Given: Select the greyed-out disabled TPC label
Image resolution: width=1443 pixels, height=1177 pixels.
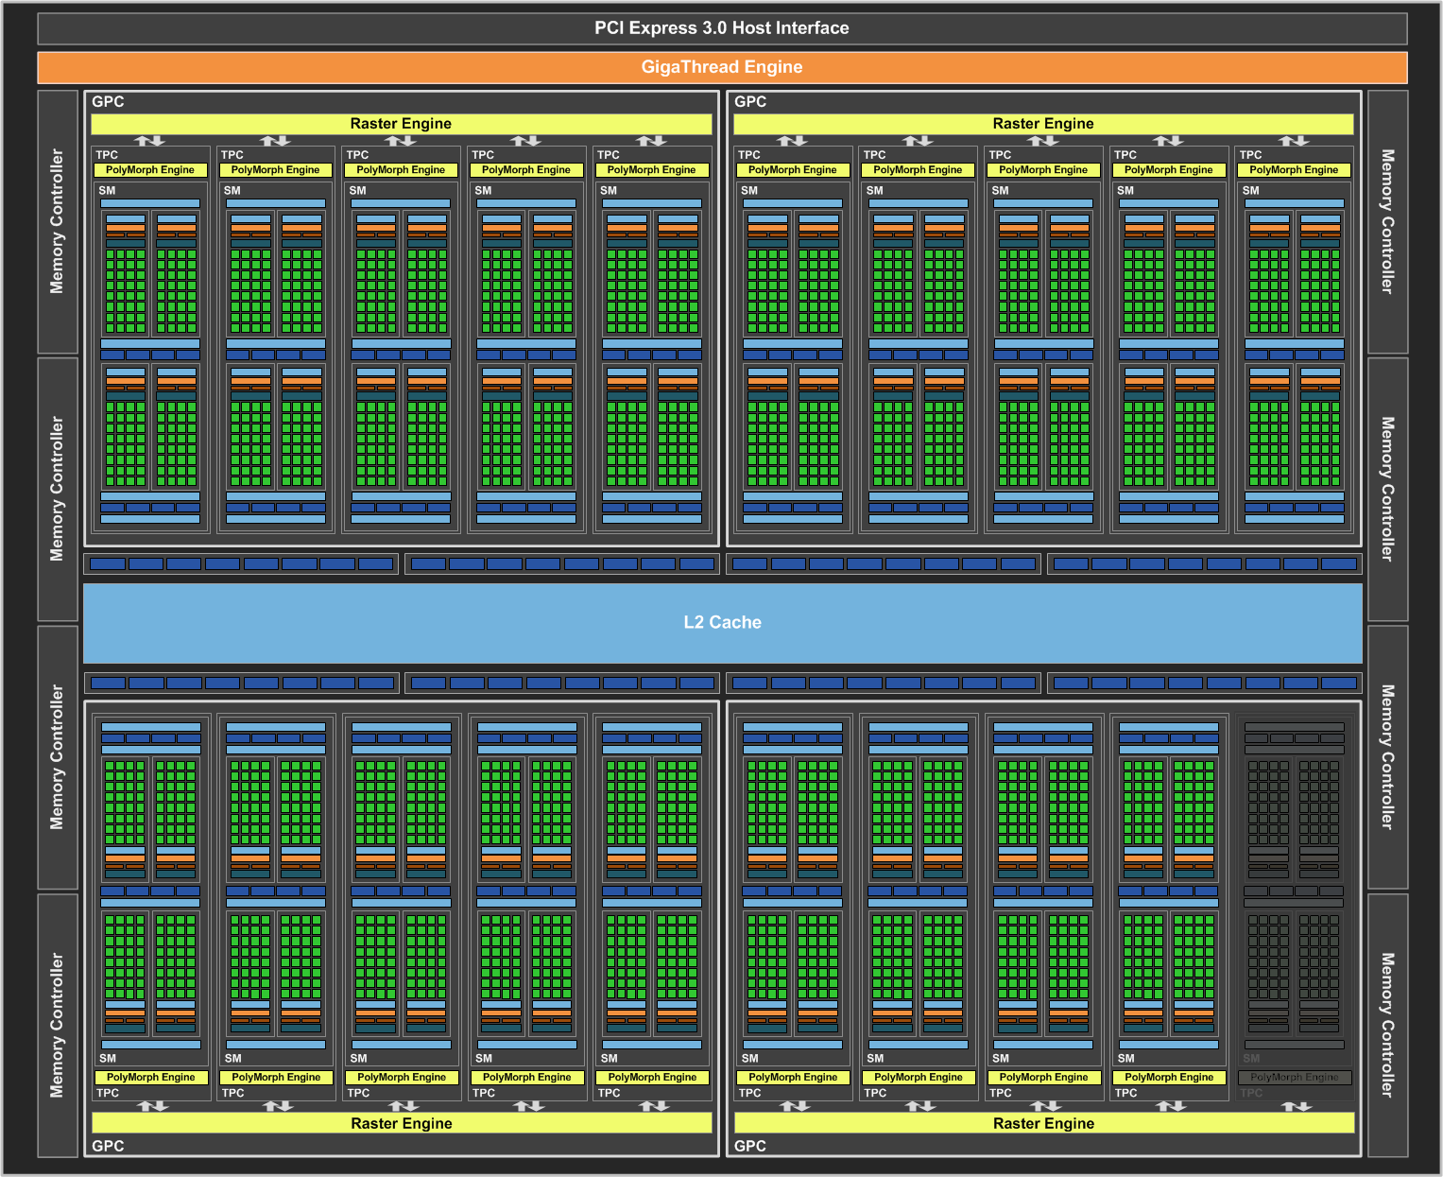Looking at the screenshot, I should [1251, 1093].
